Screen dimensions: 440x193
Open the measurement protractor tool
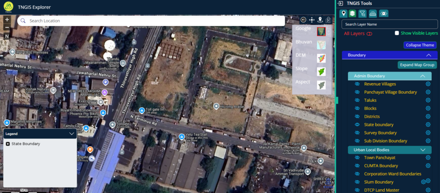(373, 14)
